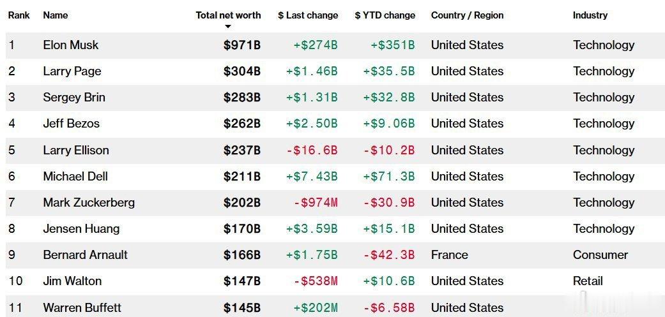Sort by Total net worth column header
Image resolution: width=665 pixels, height=317 pixels.
pos(228,15)
